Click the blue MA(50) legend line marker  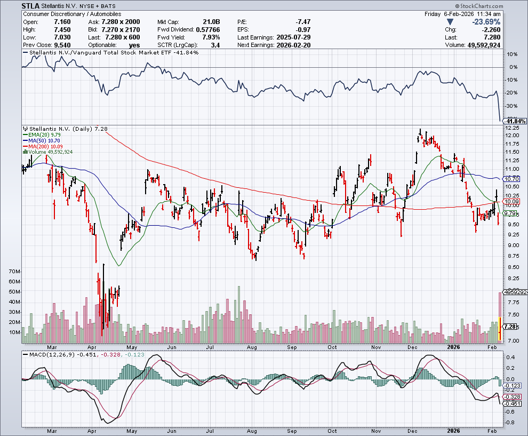(24, 141)
